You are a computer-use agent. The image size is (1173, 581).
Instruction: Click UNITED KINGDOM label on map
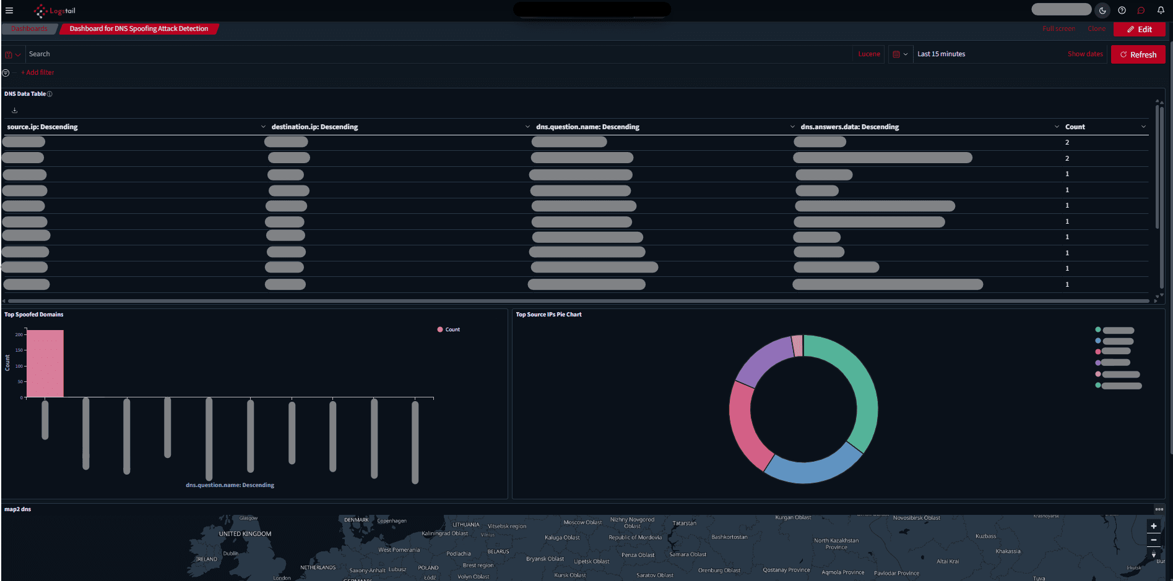(245, 534)
